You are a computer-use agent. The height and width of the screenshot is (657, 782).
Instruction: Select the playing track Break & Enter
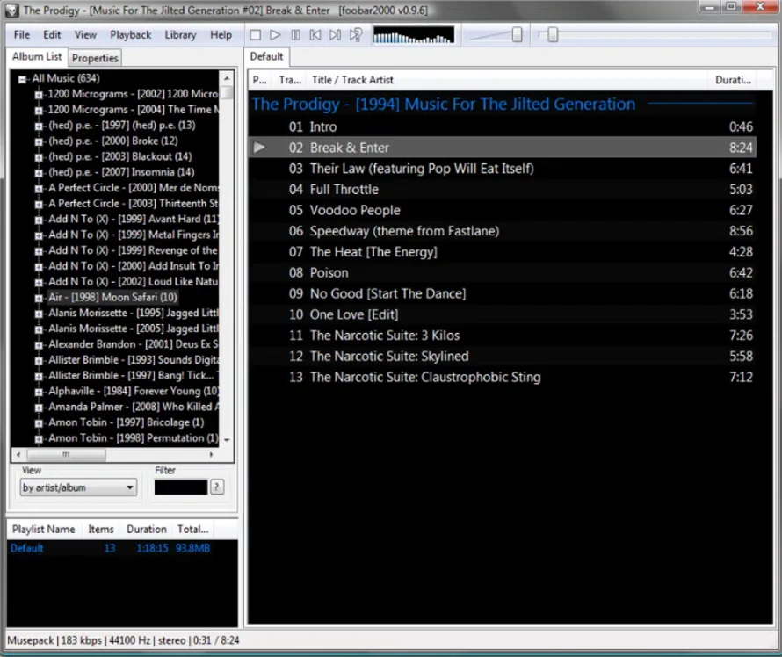503,148
